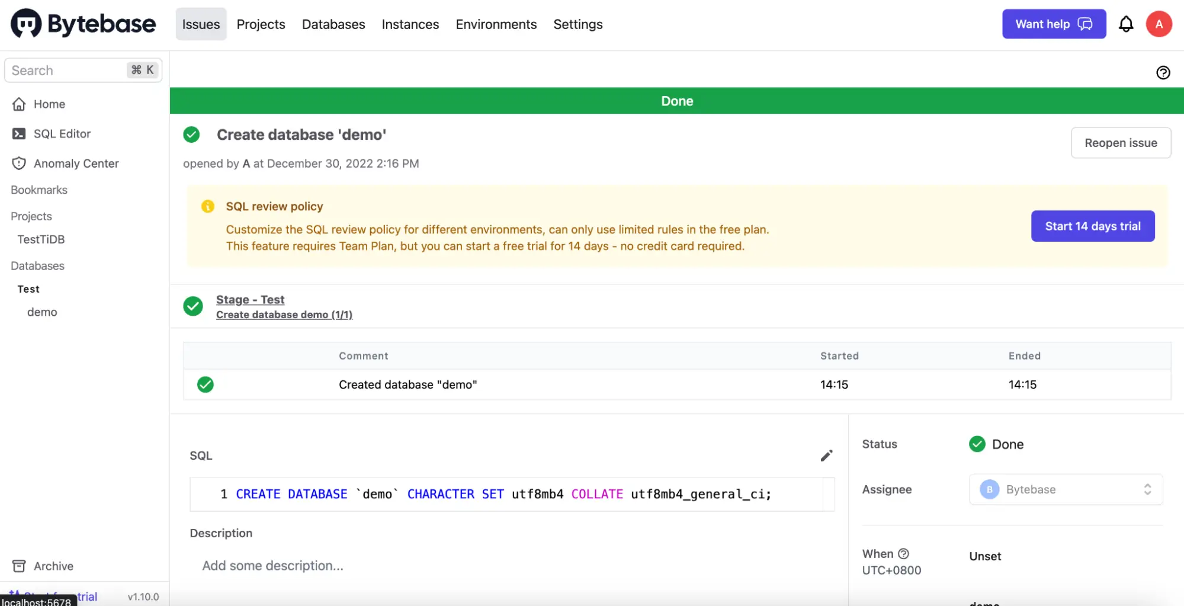The height and width of the screenshot is (606, 1184).
Task: Click the Bookmarks sidebar heading
Action: tap(39, 190)
